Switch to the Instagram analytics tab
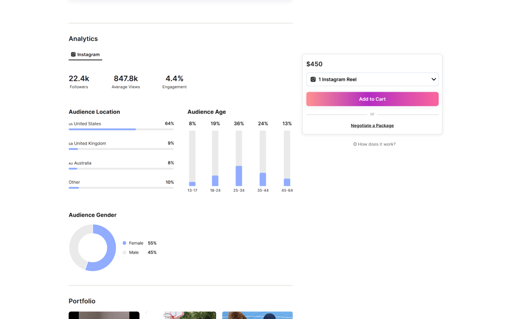Viewport: 511px width, 319px height. coord(85,54)
